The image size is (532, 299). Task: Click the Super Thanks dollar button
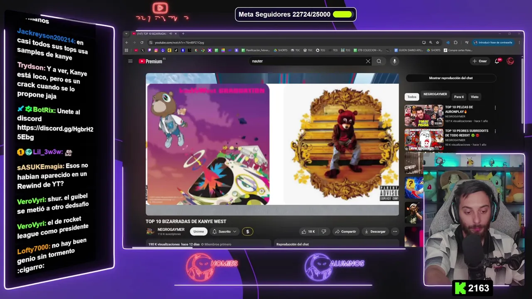[x=247, y=232]
